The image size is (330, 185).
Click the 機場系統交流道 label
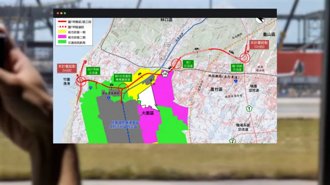coord(243,127)
